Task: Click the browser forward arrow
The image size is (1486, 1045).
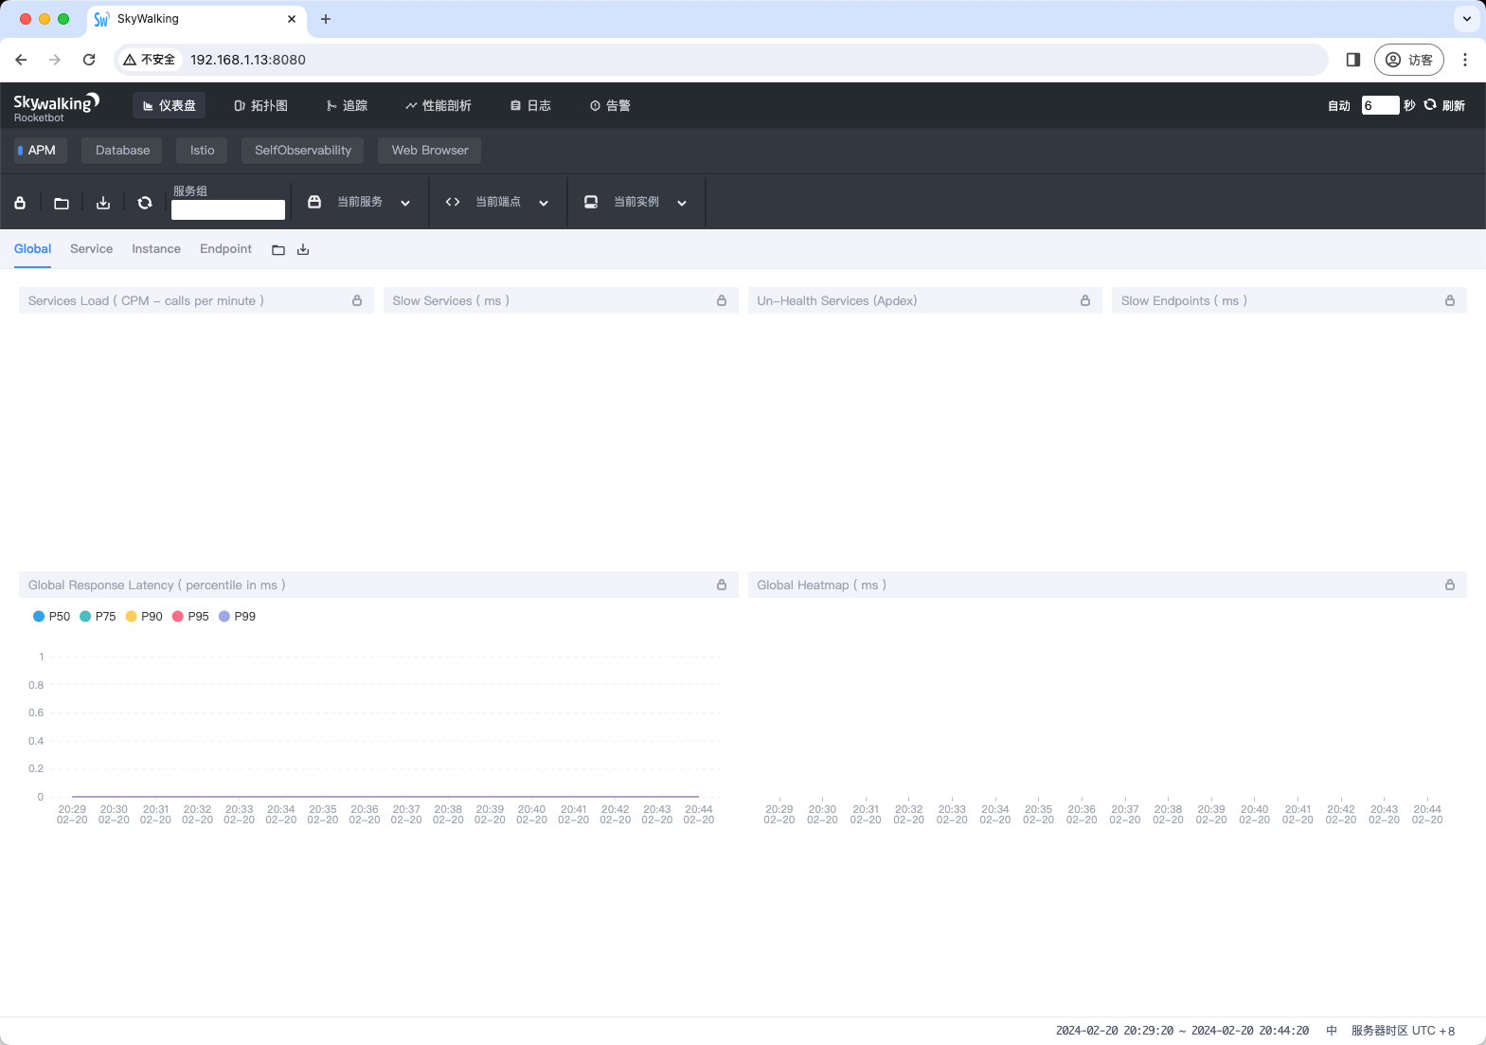Action: click(x=55, y=60)
